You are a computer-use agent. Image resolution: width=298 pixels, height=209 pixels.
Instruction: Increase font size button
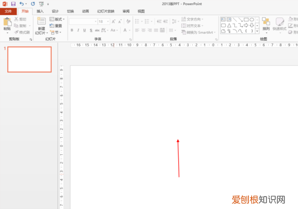[x=113, y=21]
